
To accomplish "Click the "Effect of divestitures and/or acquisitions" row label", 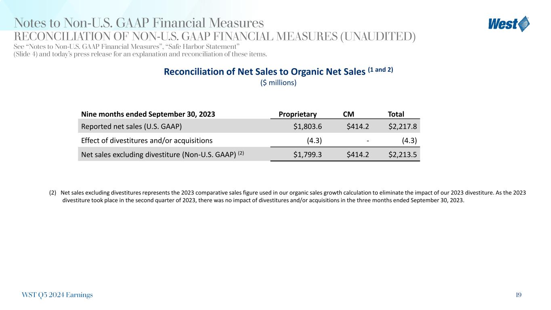I will coord(147,140).
